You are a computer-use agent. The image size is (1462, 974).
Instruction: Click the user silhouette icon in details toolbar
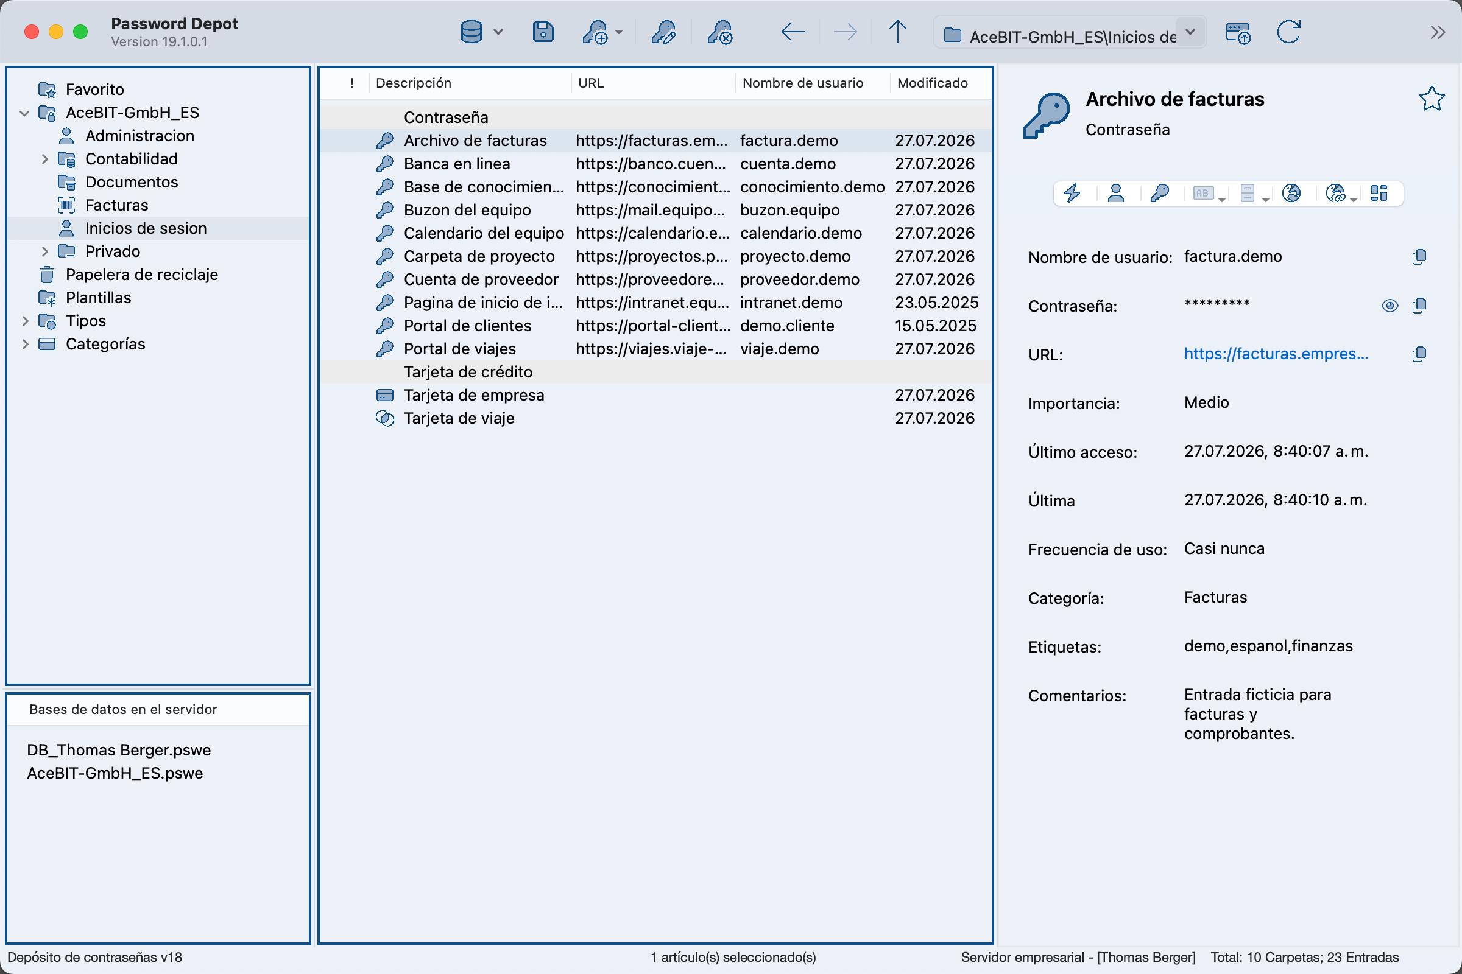(x=1116, y=193)
